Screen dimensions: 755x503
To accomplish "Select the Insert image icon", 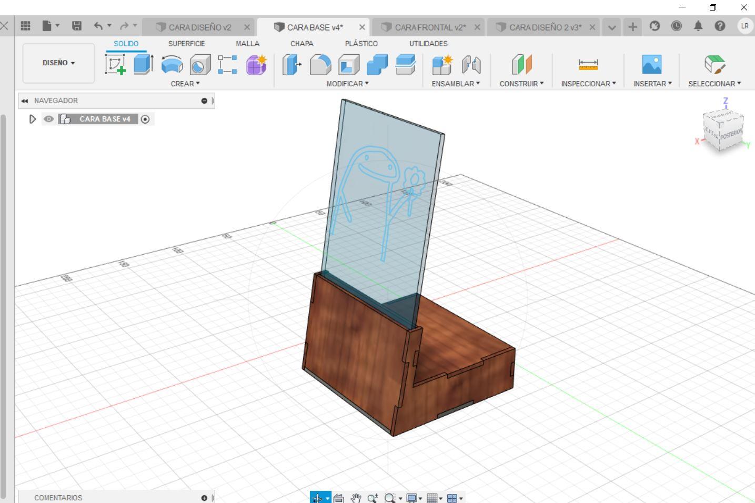I will point(652,65).
